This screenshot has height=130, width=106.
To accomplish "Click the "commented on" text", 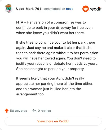I will (x=54, y=9).
